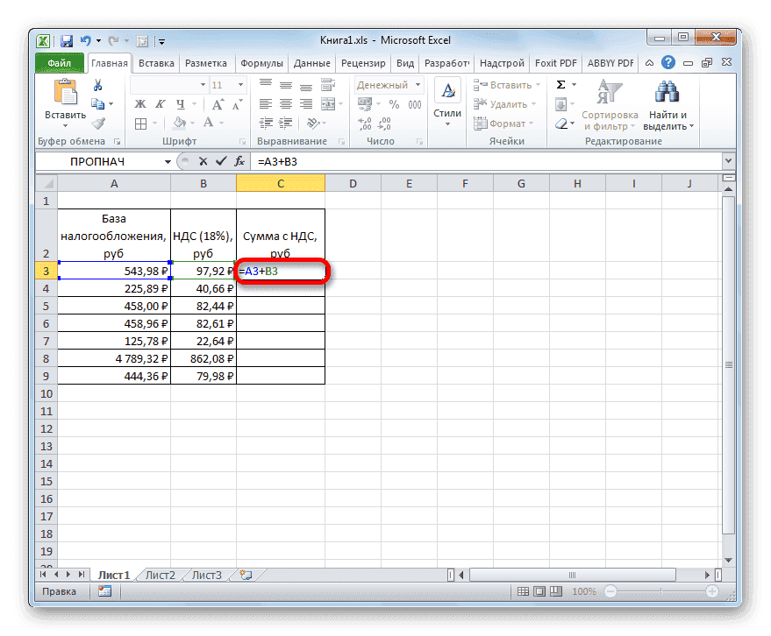Switch to the Формулы ribbon tab
The image size is (771, 636).
(x=261, y=63)
